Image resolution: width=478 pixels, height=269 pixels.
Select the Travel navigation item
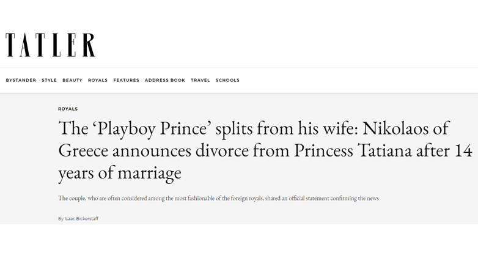click(200, 80)
